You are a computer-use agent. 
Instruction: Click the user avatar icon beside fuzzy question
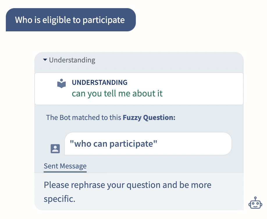pos(55,149)
